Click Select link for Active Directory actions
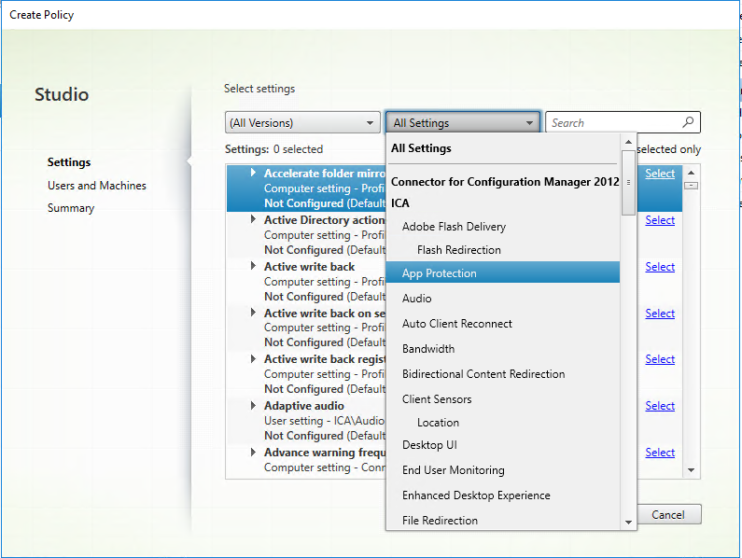 (660, 220)
